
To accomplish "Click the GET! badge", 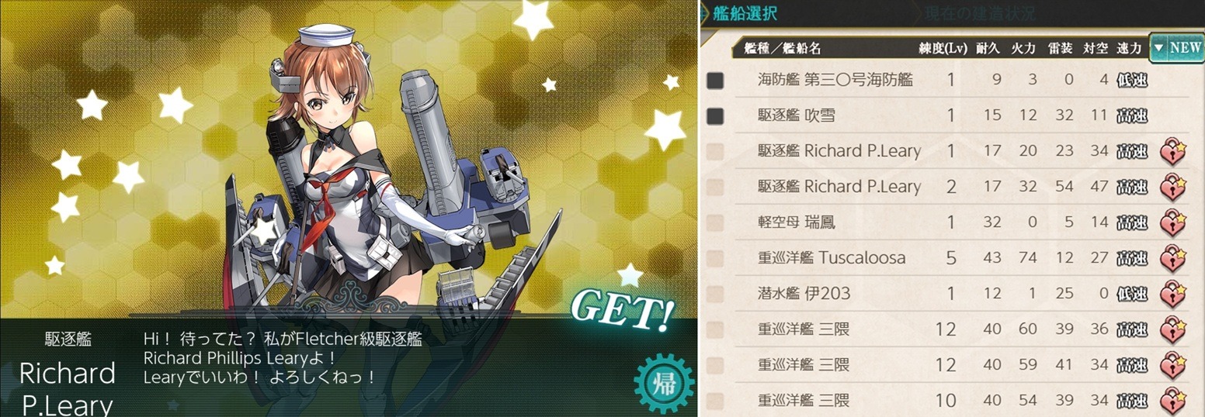I will 622,311.
